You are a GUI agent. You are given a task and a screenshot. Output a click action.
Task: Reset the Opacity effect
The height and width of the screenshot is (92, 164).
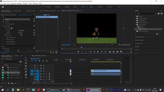tap(34, 21)
